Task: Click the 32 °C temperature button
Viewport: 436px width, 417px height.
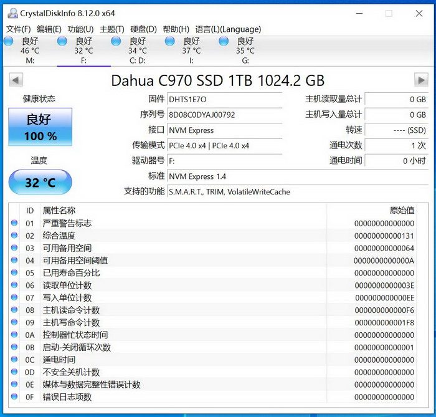Action: (x=40, y=183)
